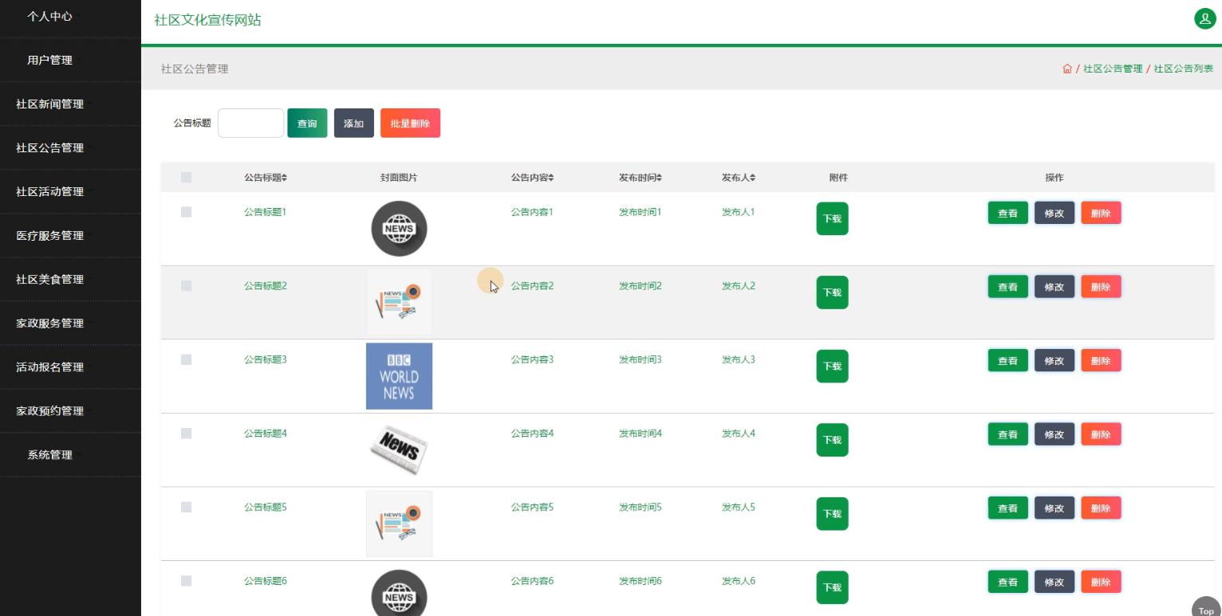The height and width of the screenshot is (616, 1222).
Task: Focus the 公告标题 search input field
Action: 250,123
